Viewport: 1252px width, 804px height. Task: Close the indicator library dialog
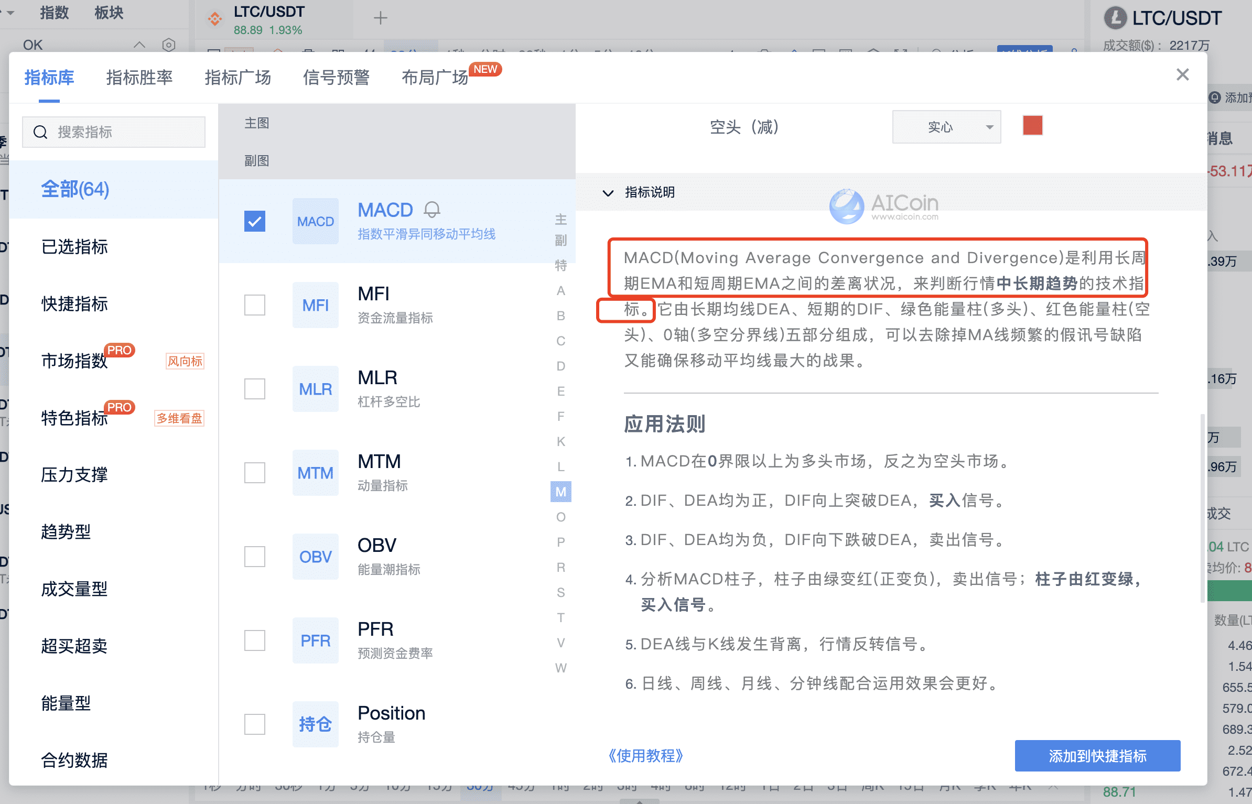coord(1182,75)
